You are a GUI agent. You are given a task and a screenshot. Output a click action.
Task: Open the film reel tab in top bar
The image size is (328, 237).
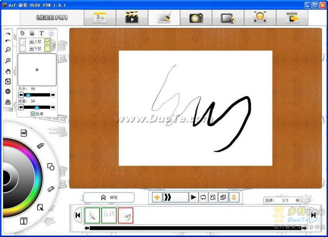[x=260, y=18]
